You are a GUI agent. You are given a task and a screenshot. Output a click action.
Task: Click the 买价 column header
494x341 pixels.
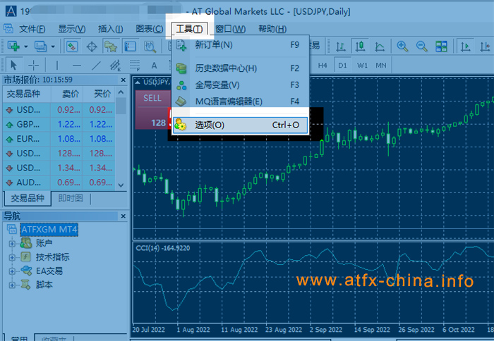point(99,94)
